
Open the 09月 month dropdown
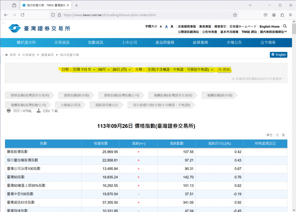coord(104,70)
